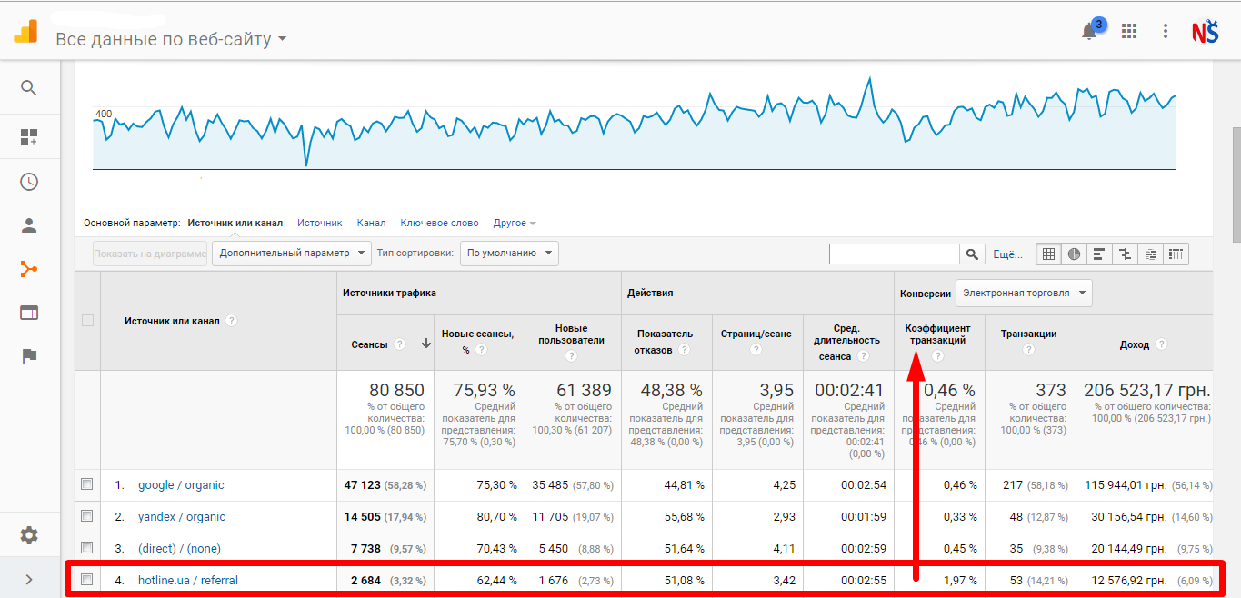The image size is (1241, 598).
Task: Open the Дополнительный параметр dropdown
Action: click(x=292, y=254)
